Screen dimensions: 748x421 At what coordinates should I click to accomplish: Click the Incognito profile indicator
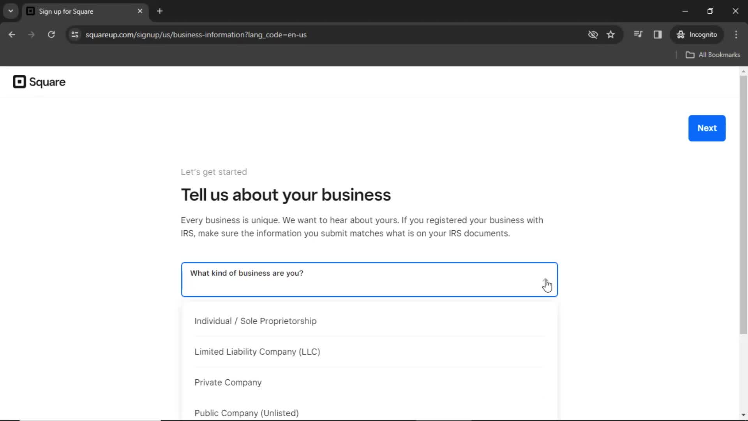(697, 35)
